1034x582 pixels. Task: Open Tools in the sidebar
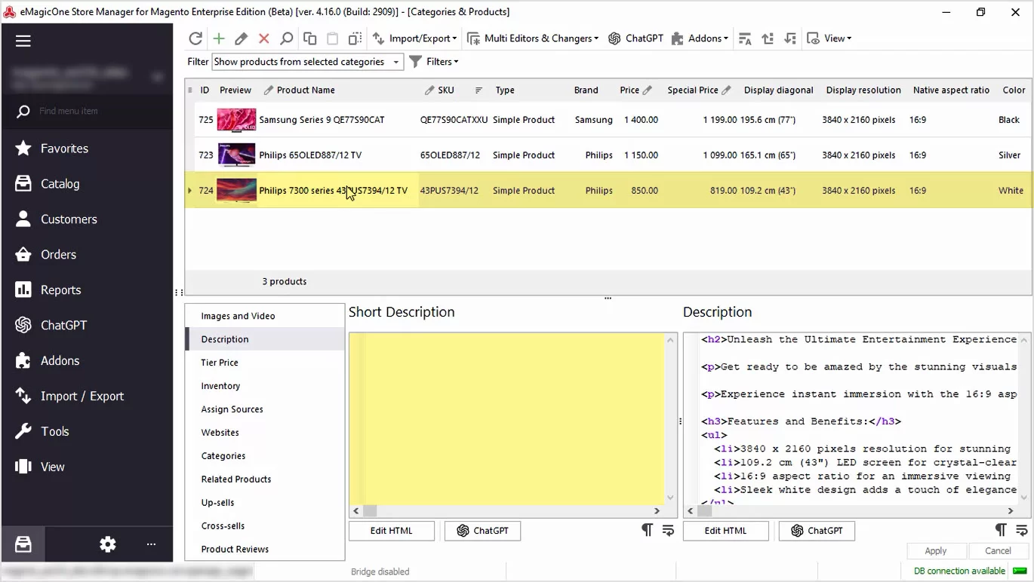[88, 432]
